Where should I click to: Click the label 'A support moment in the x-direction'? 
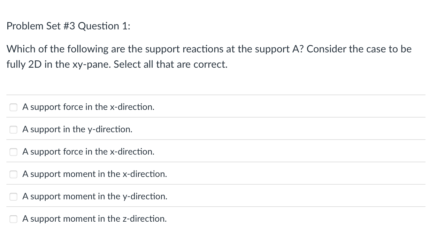coord(94,174)
